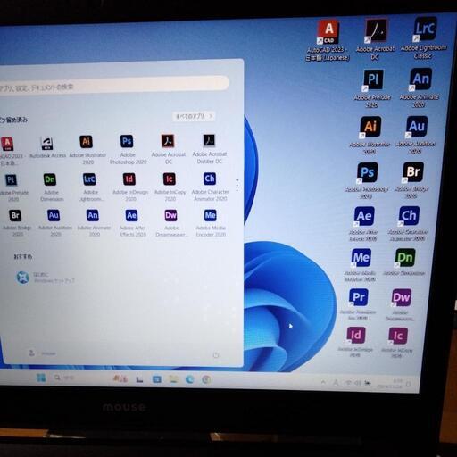Select Adobe Premiere Pro desktop shortcut
The width and height of the screenshot is (457, 457).
358,304
